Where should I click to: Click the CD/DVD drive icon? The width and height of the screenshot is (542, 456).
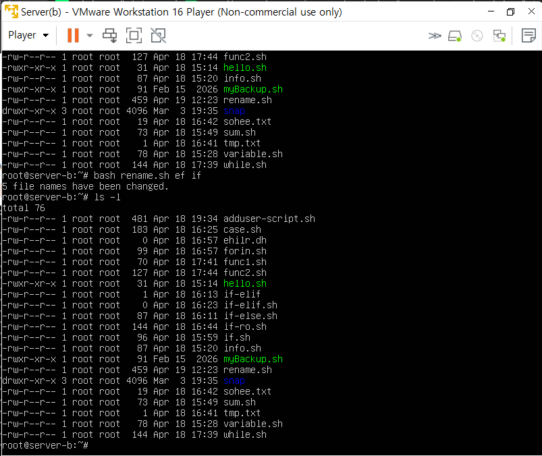[x=477, y=36]
